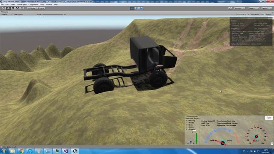Switch to Unity in the taskbar
The width and height of the screenshot is (274, 154).
[x=74, y=151]
